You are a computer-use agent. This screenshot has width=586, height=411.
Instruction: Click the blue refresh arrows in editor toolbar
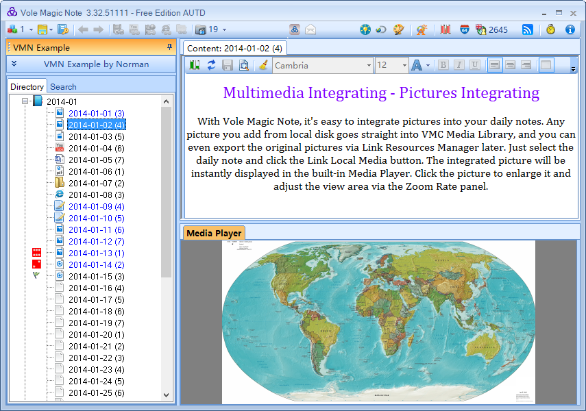(212, 65)
